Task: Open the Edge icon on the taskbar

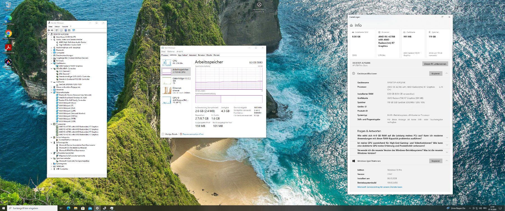Action: coord(68,208)
